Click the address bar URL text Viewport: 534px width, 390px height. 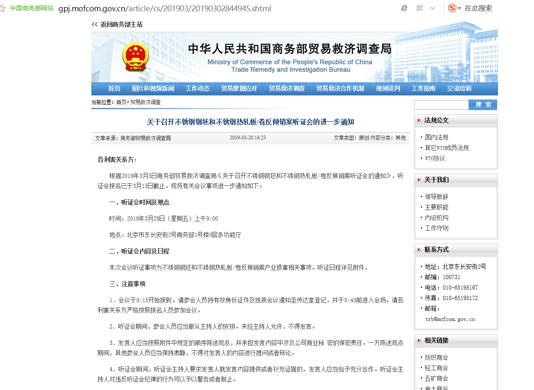(165, 8)
